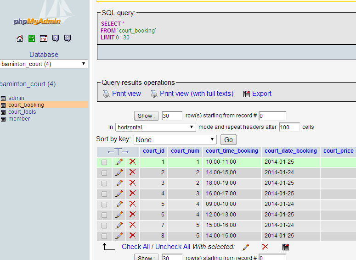The width and height of the screenshot is (356, 260).
Task: Click the Home icon in sidebar
Action: [20, 39]
